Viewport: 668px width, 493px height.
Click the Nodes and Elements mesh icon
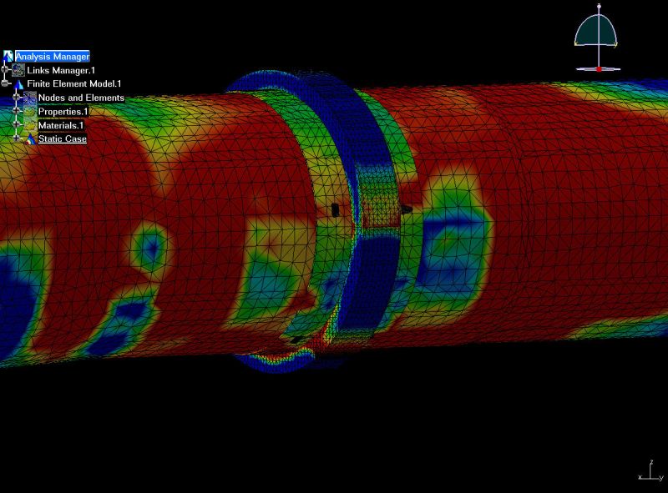tap(30, 98)
